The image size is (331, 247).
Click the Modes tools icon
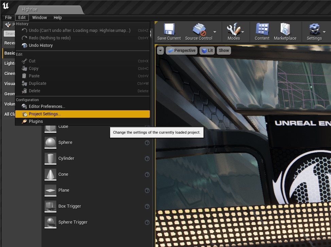click(x=233, y=30)
